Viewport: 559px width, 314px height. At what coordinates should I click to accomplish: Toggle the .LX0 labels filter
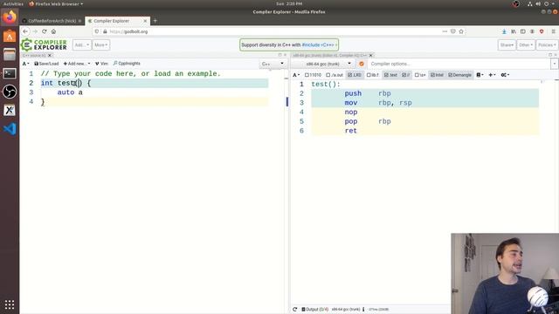point(355,75)
